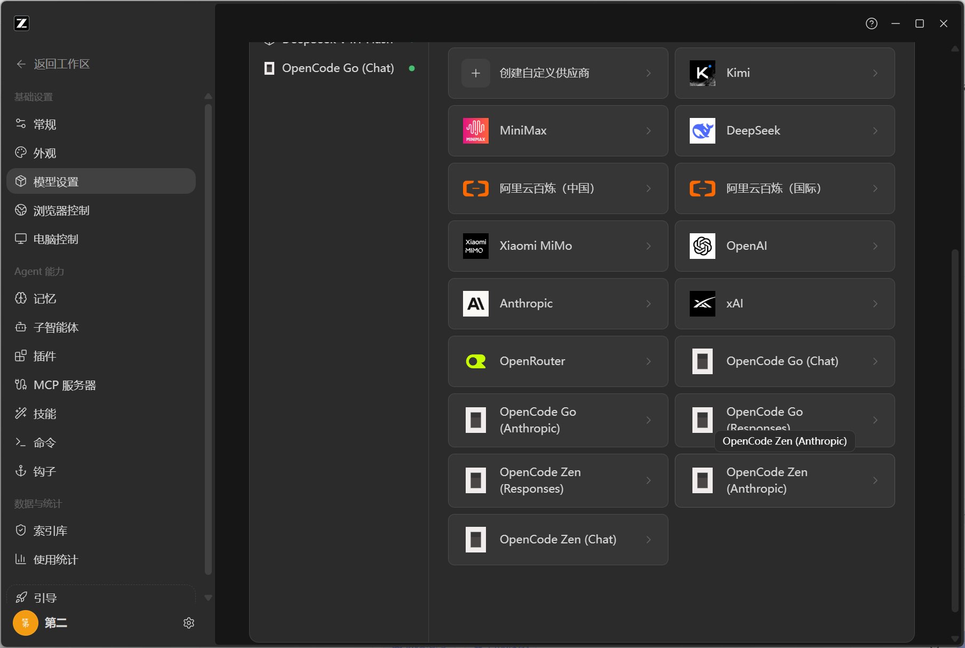Open the help question mark icon

pos(872,23)
